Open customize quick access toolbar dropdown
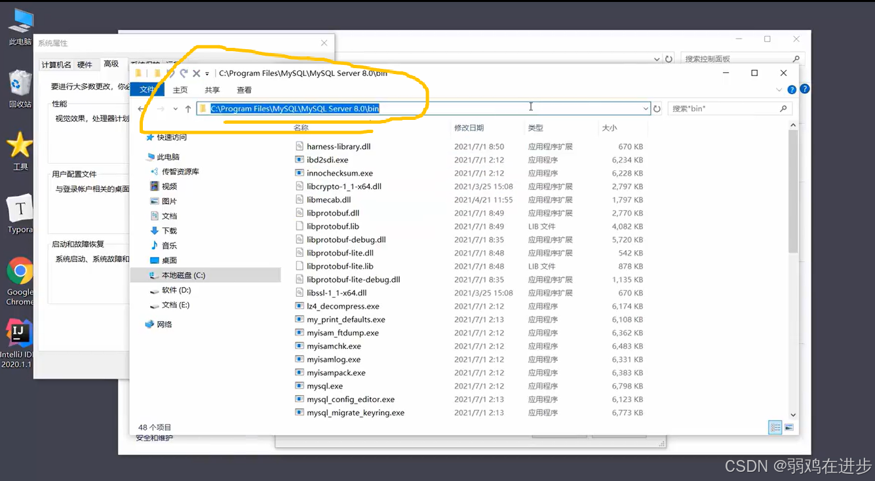 (207, 73)
